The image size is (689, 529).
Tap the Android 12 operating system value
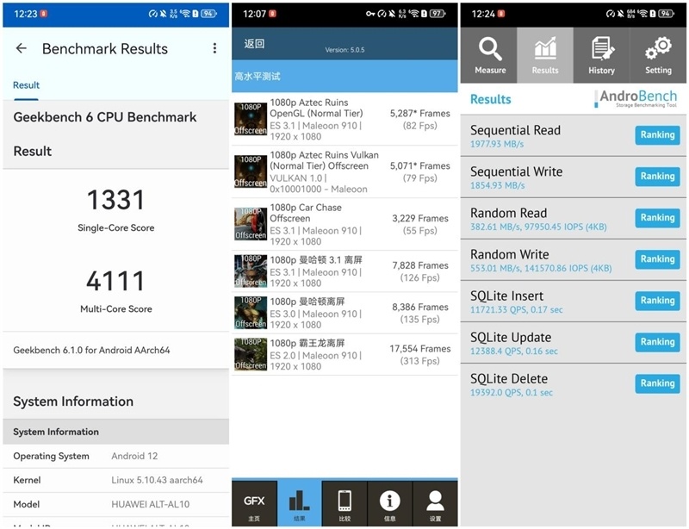(x=134, y=456)
